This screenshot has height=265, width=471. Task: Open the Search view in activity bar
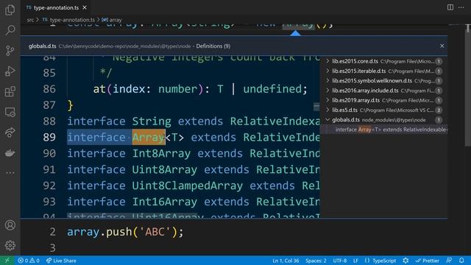click(10, 29)
